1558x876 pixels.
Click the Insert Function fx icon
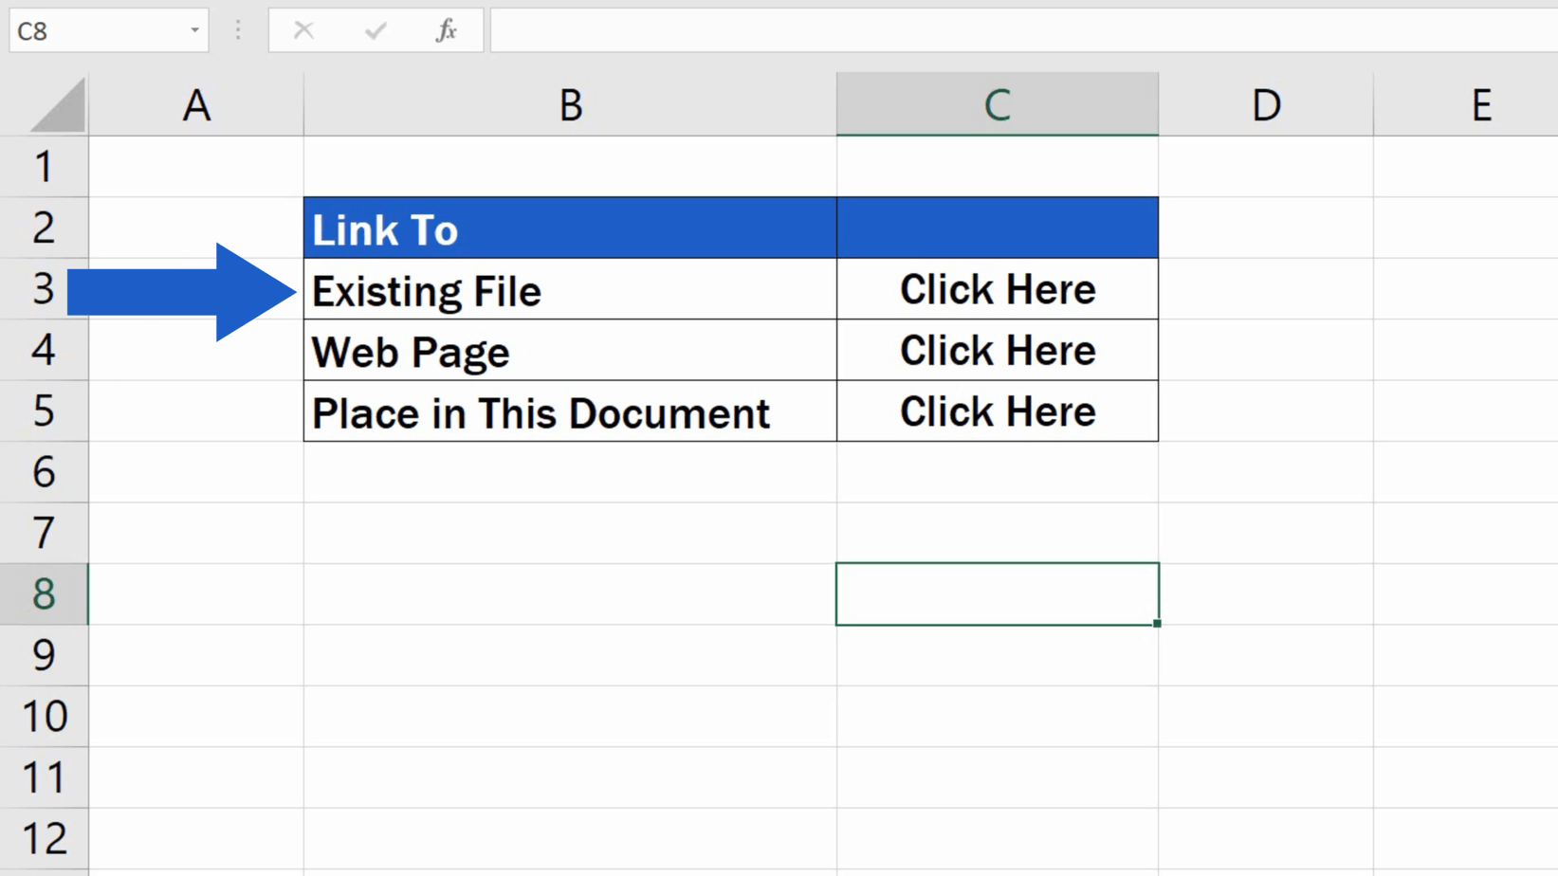446,30
